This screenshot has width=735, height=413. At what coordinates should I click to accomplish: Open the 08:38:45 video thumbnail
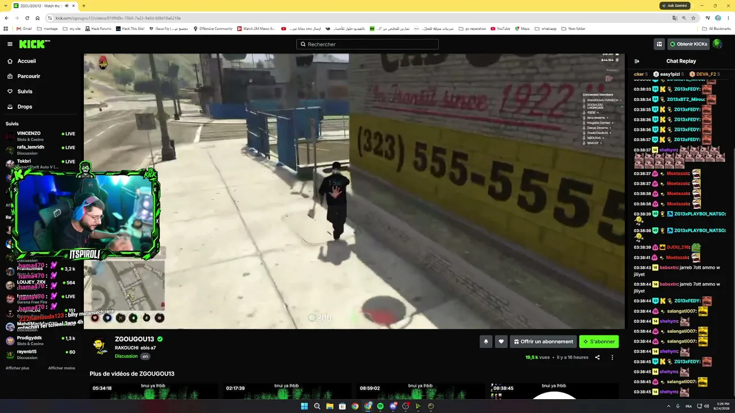point(554,391)
